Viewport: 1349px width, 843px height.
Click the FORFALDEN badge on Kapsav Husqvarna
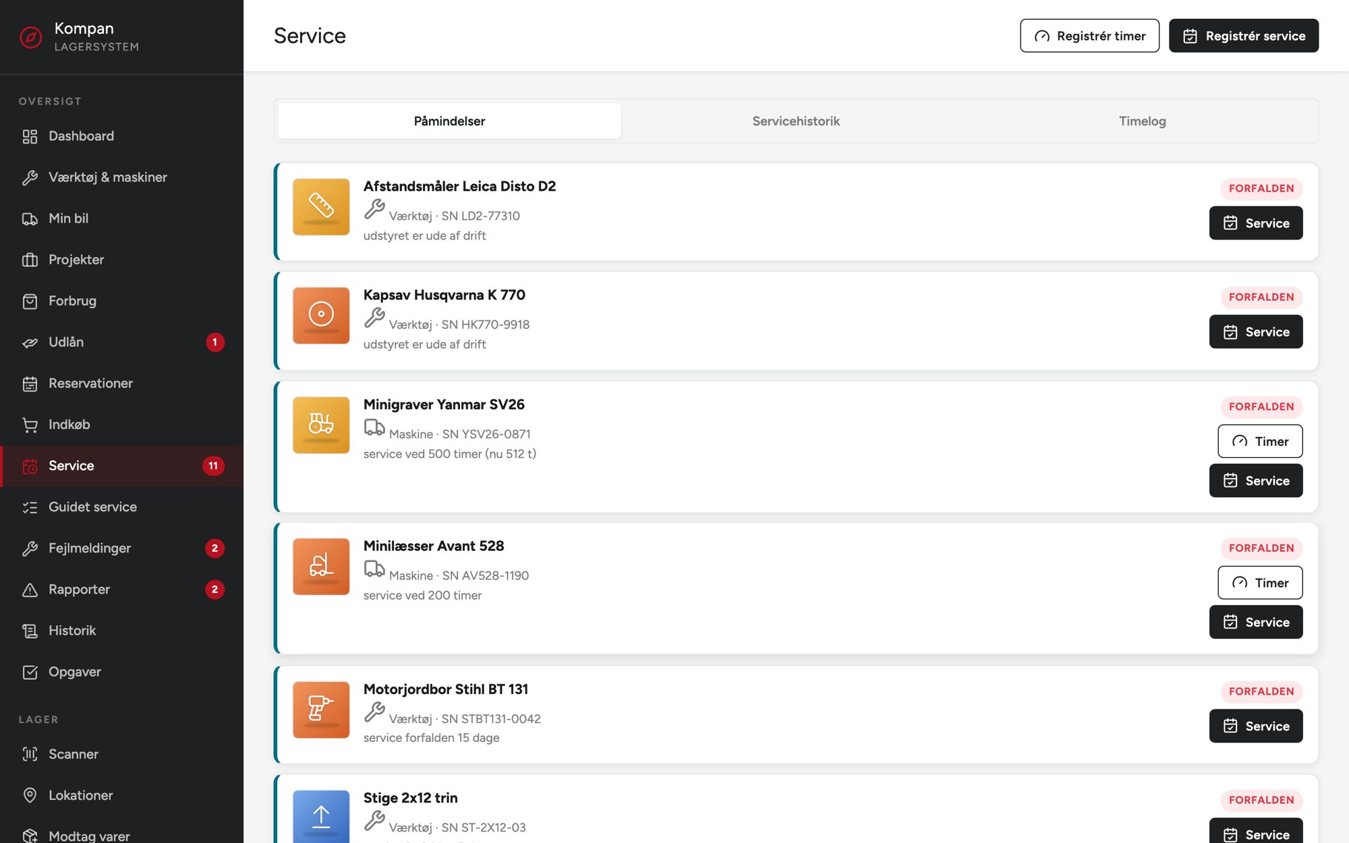1261,297
